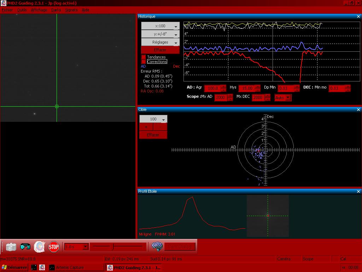Close the Profil Etoile panel
Screen dimensions: 362x272
click(358, 191)
